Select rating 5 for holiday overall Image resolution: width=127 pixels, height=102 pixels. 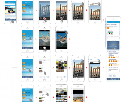118,57
